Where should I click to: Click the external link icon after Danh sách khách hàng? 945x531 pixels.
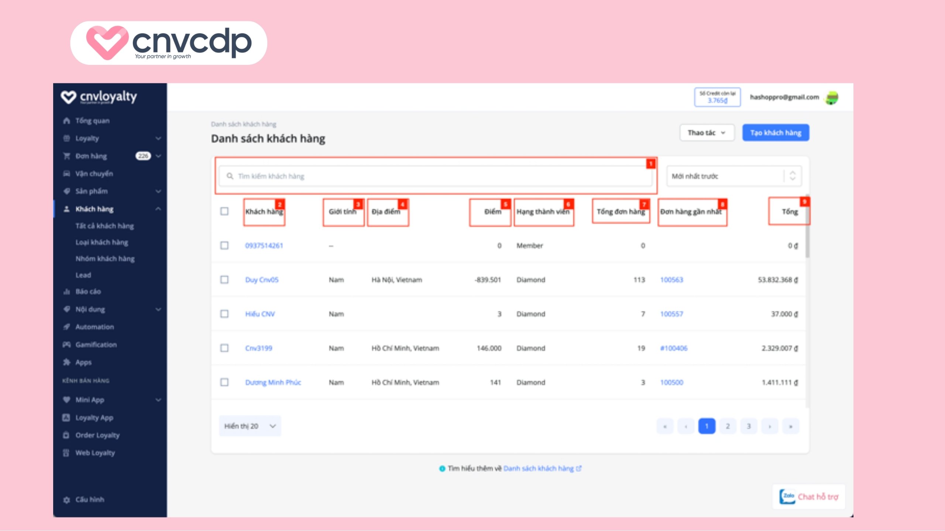coord(579,468)
